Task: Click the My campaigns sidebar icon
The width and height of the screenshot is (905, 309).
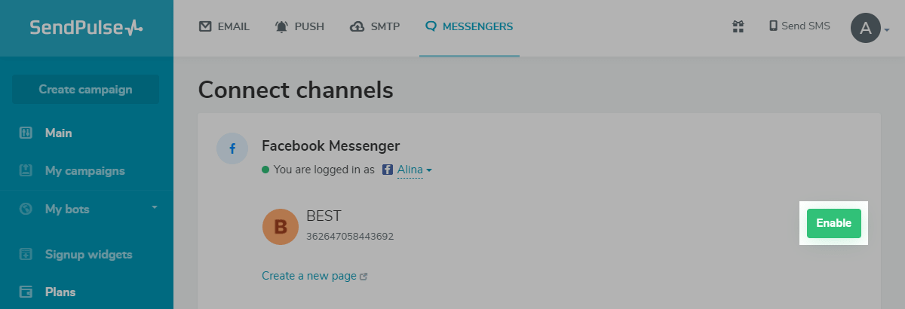Action: (26, 171)
